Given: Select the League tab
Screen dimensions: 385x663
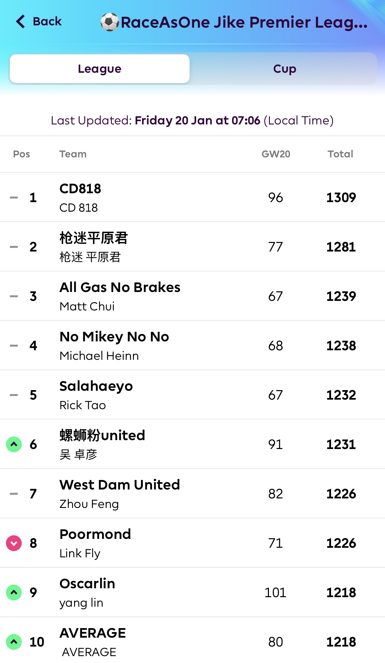Looking at the screenshot, I should coord(100,69).
